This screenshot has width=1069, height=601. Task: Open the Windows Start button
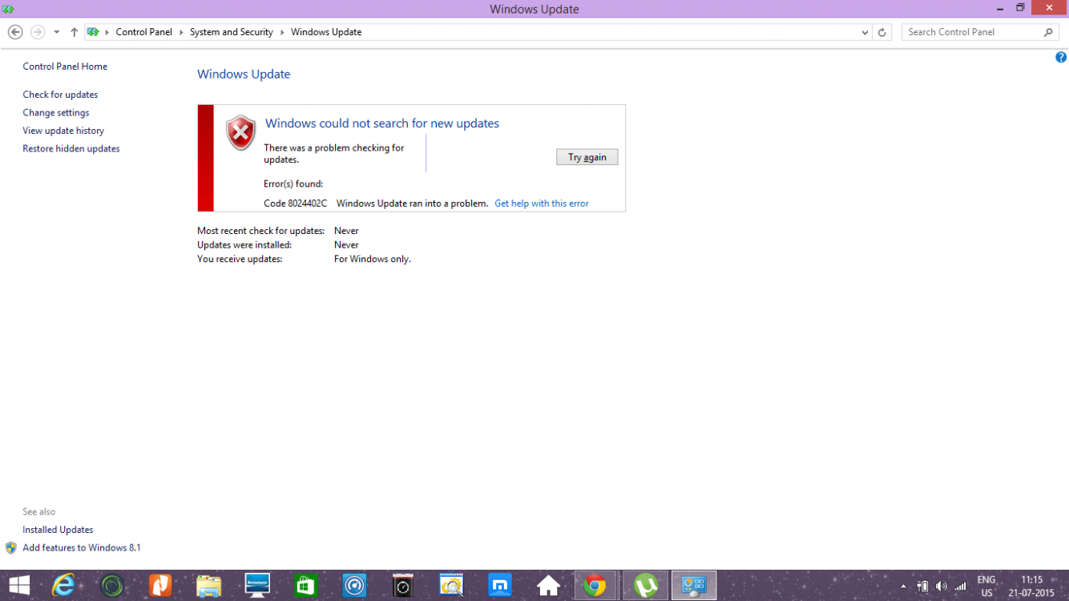pos(19,586)
